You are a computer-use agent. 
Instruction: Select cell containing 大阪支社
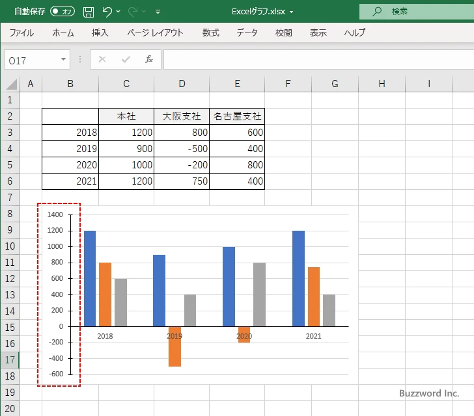[182, 116]
